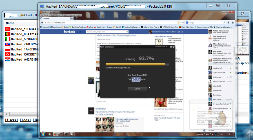Click the Facebook logo

[x=69, y=32]
